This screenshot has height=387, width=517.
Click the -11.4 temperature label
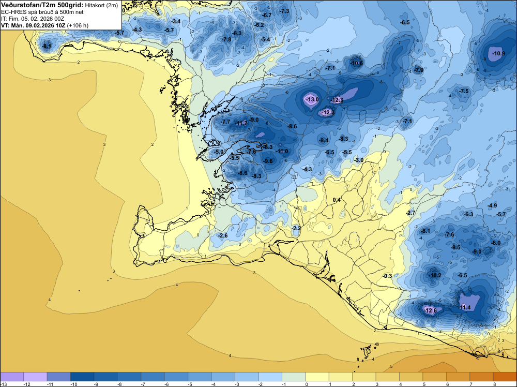point(465,307)
